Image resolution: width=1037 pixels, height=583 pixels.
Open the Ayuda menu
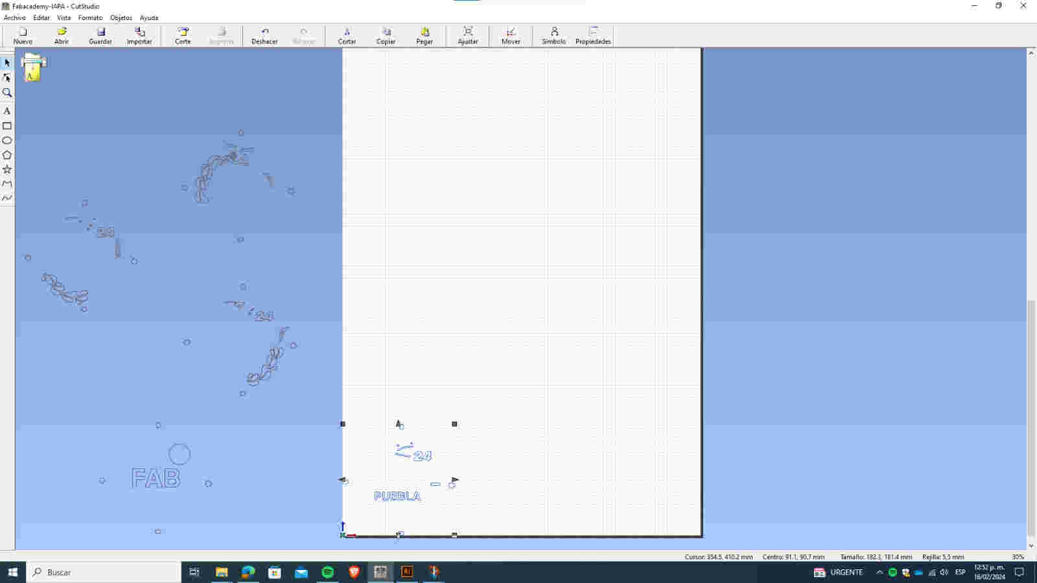[x=149, y=17]
